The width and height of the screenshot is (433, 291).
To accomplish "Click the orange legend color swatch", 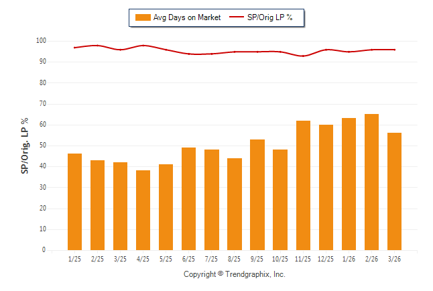I will (x=142, y=17).
